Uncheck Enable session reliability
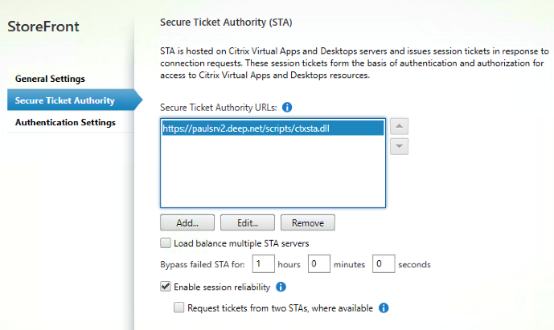The image size is (554, 330). click(166, 286)
